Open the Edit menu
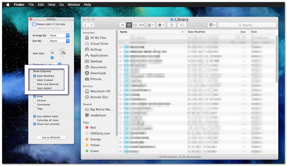Image resolution: width=287 pixels, height=166 pixels. point(41,5)
